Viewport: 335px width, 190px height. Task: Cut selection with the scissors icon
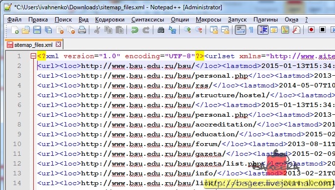(x=97, y=30)
